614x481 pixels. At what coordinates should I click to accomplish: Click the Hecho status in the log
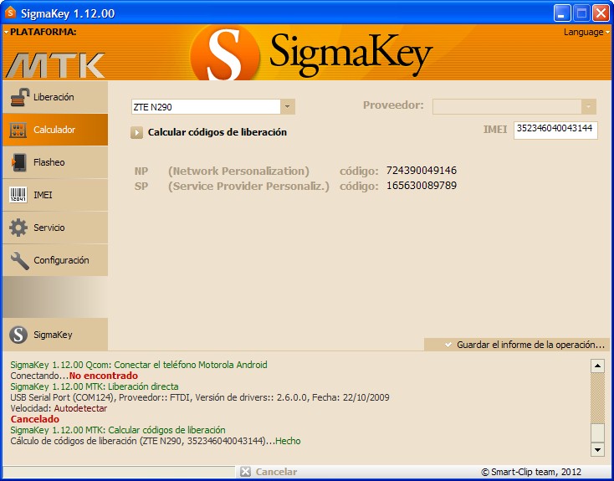point(288,441)
